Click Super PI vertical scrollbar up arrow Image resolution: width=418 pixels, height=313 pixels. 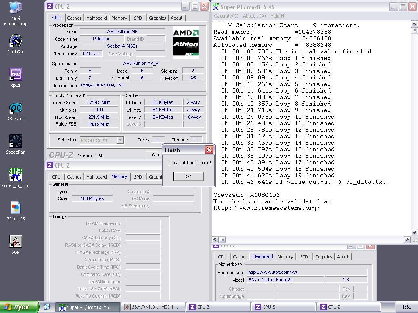pos(414,24)
